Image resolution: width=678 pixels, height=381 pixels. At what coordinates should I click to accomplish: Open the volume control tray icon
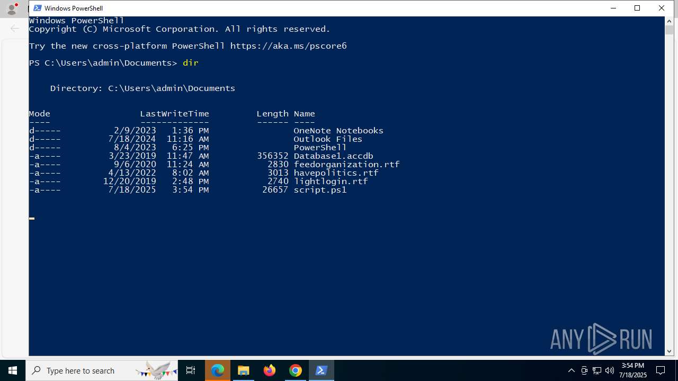(610, 370)
